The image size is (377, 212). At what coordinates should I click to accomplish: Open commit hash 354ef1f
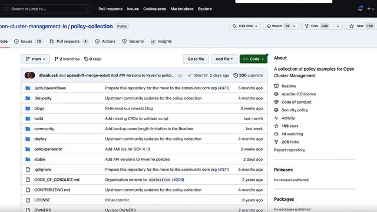[x=200, y=75]
